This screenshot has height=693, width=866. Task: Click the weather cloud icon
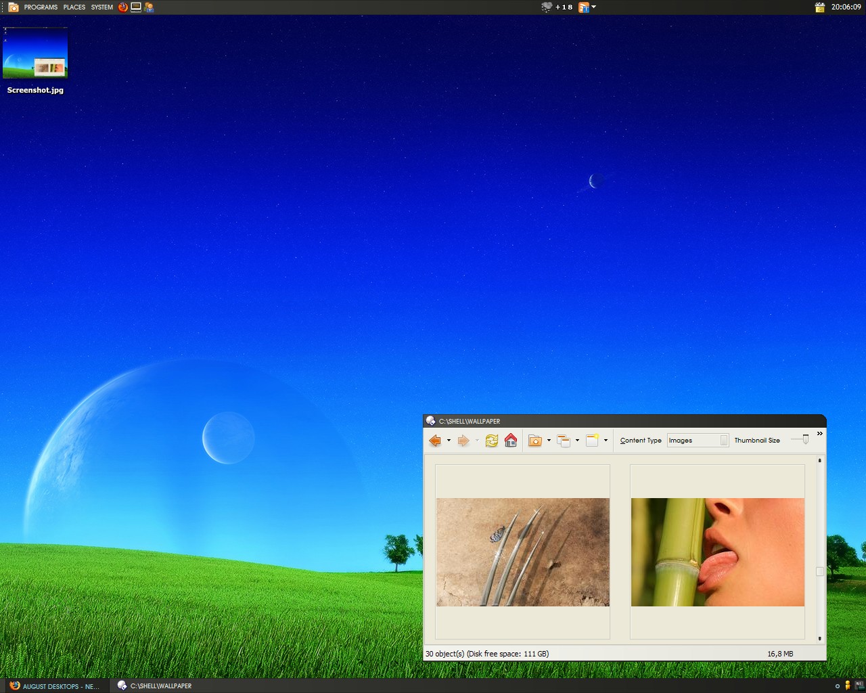547,7
